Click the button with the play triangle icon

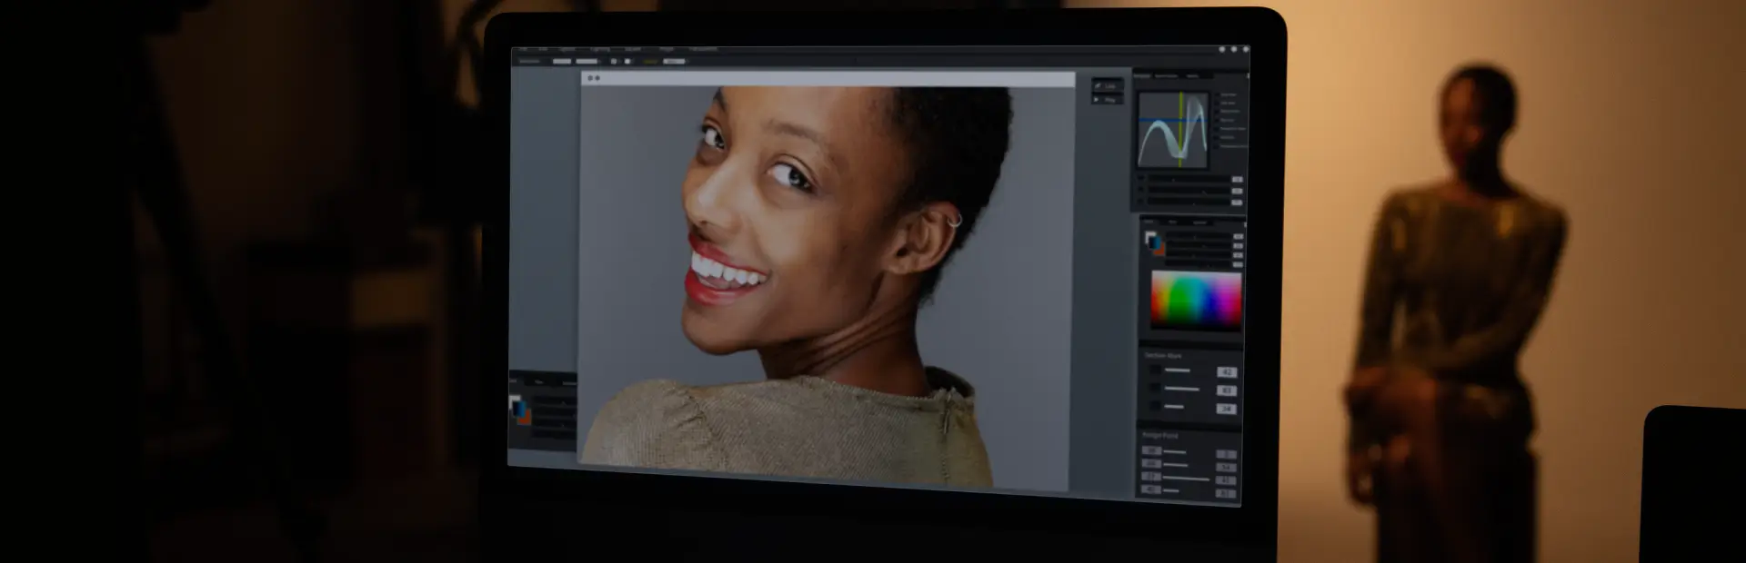(1108, 99)
